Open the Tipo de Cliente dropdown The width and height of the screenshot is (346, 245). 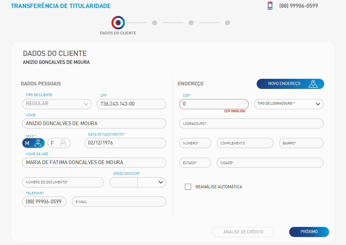57,104
